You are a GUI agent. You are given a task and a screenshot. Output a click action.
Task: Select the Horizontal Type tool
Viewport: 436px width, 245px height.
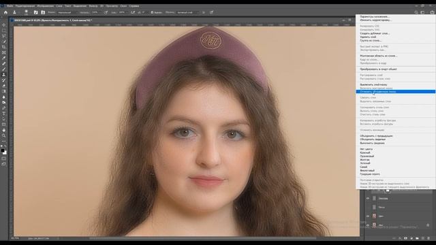click(x=4, y=114)
